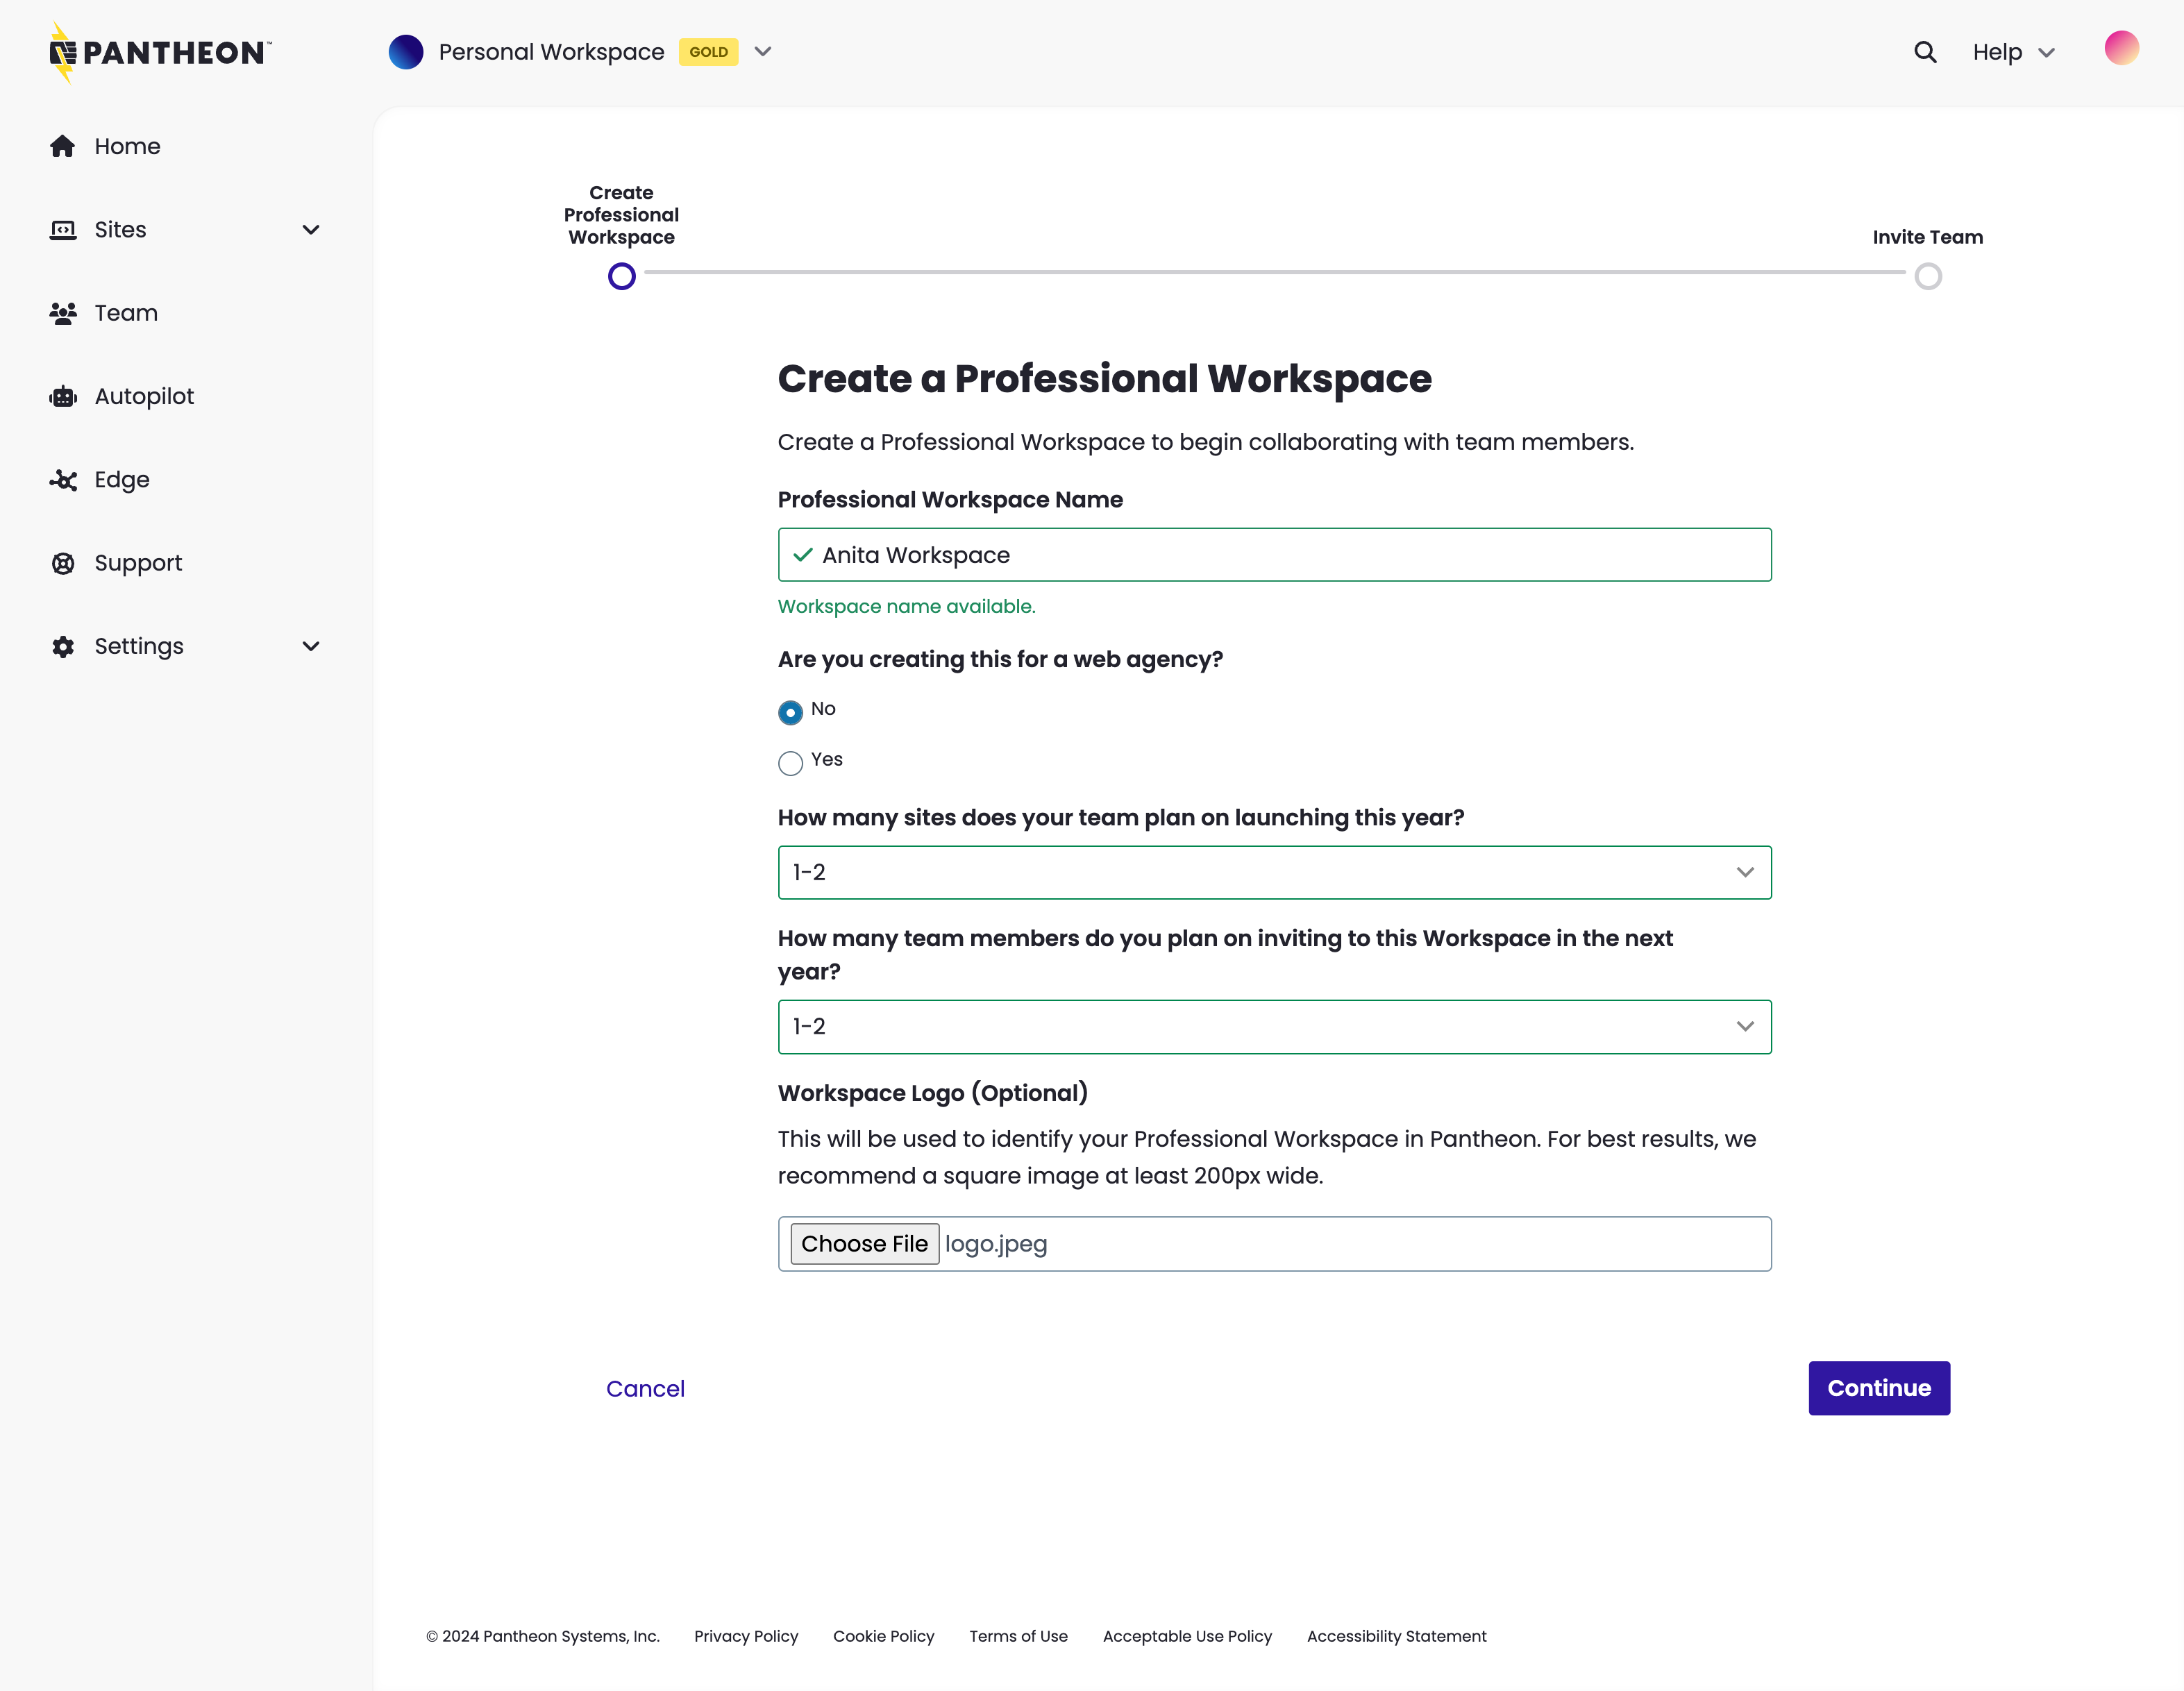Screen dimensions: 2184x1691
Task: Cancel workspace creation via Cancel link
Action: tap(645, 1388)
